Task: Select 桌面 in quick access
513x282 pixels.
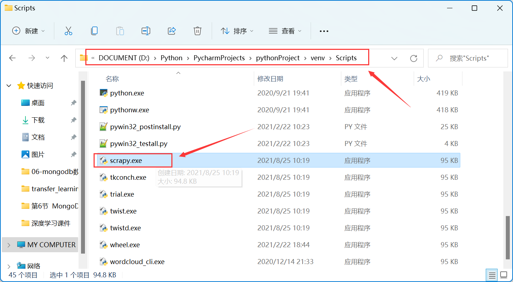Action: (x=38, y=103)
